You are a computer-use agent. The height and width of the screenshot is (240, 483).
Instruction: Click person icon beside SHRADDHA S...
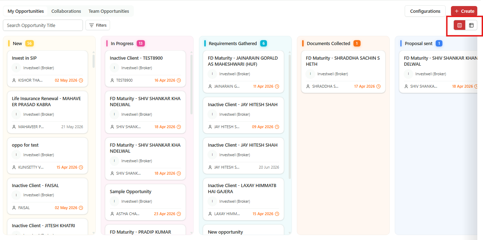coord(308,86)
